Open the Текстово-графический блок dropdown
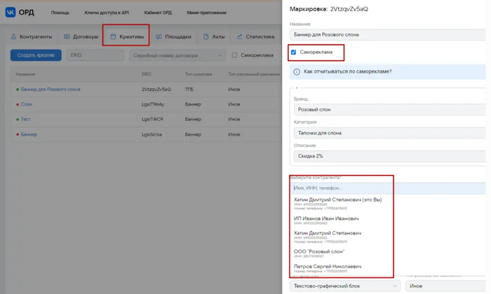The image size is (491, 294). [x=343, y=286]
